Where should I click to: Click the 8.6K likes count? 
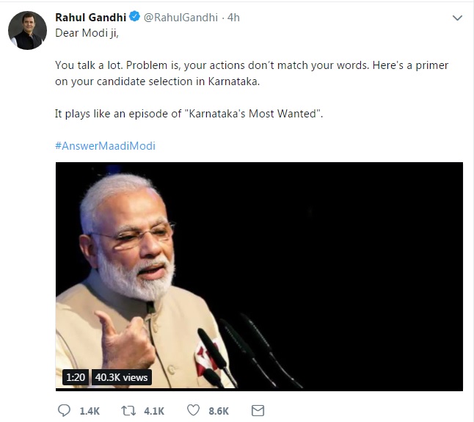click(x=219, y=412)
